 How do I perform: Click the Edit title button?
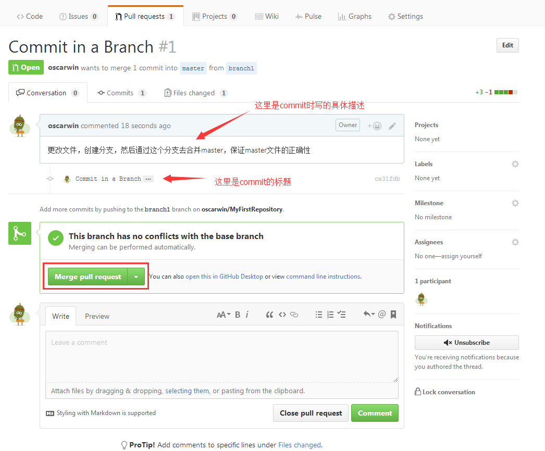507,45
